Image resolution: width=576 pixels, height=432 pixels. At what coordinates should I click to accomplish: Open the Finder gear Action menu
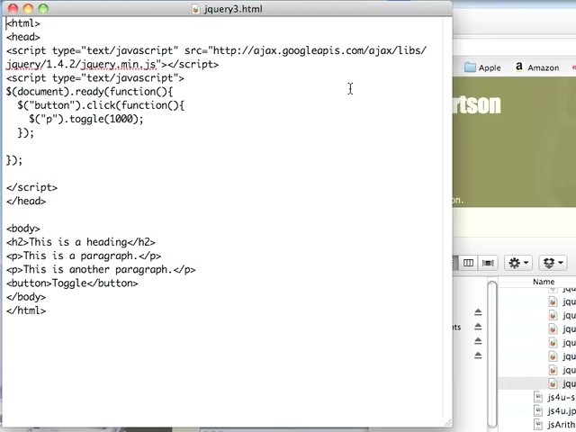tap(518, 263)
